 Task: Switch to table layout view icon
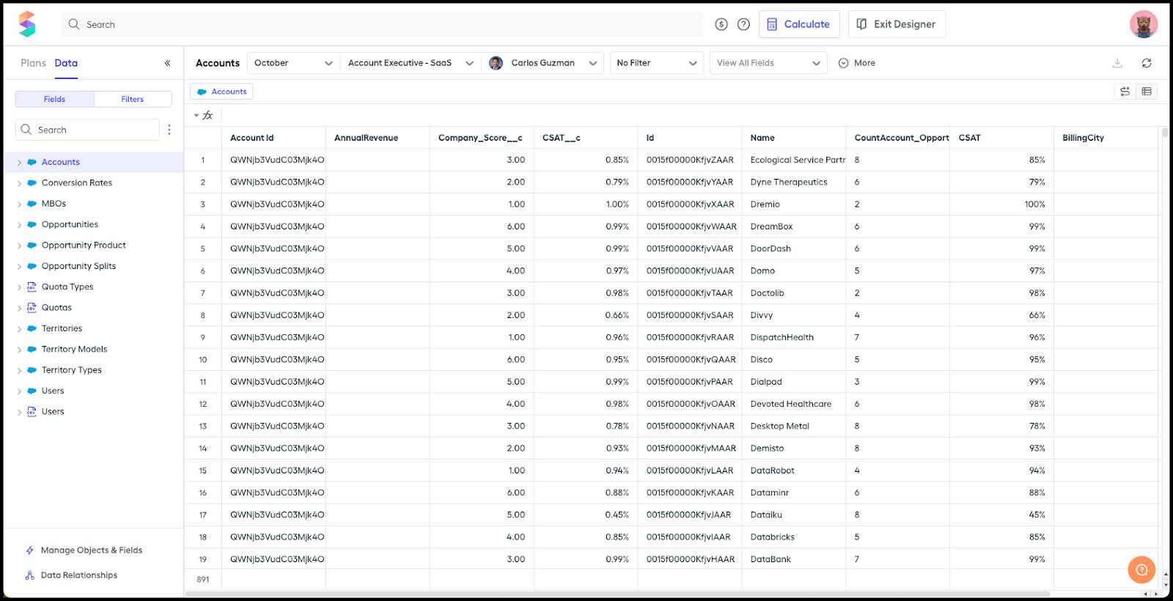[x=1147, y=92]
